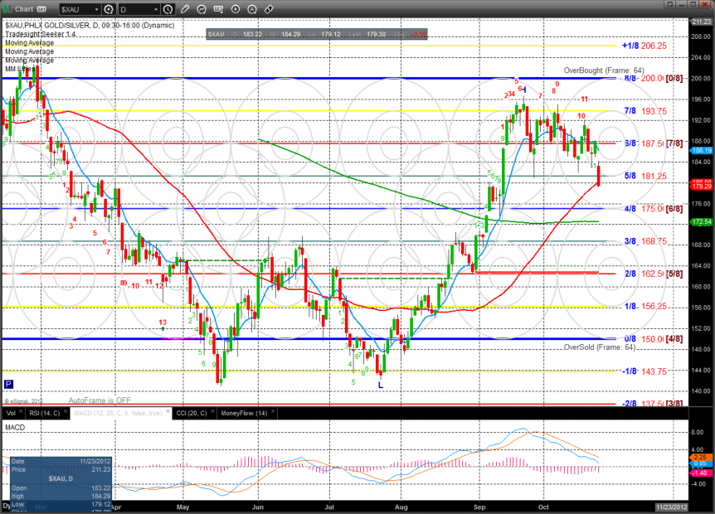Click the link tool icon in toolbar
This screenshot has height=514, width=715.
[x=202, y=8]
